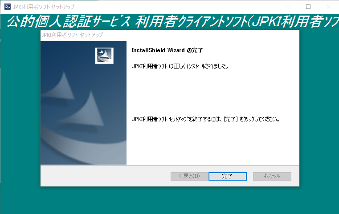
Task: Click the greyed-out 戻る(B) back button
Action: tap(189, 176)
